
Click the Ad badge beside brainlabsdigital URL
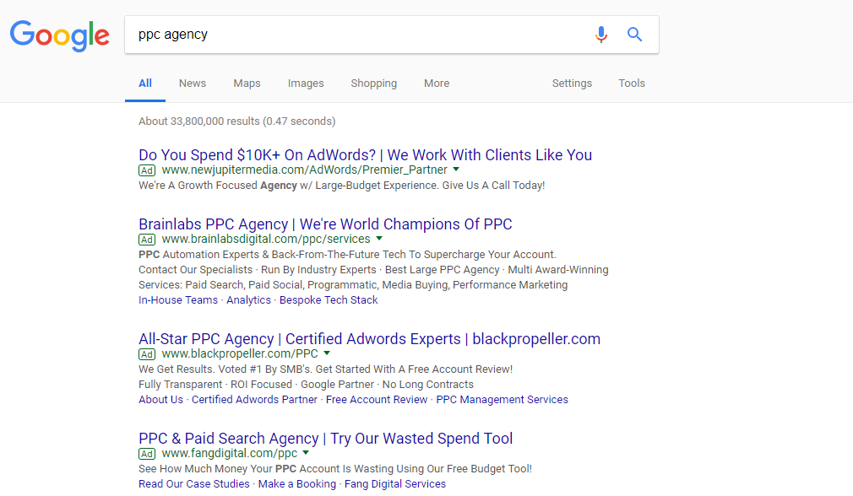pos(147,240)
